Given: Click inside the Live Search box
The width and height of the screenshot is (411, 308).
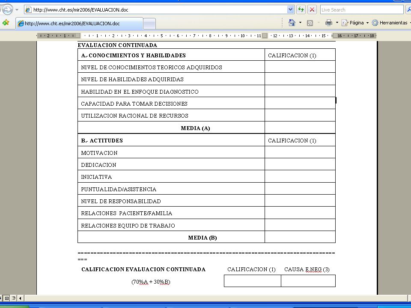Looking at the screenshot, I should (x=361, y=10).
